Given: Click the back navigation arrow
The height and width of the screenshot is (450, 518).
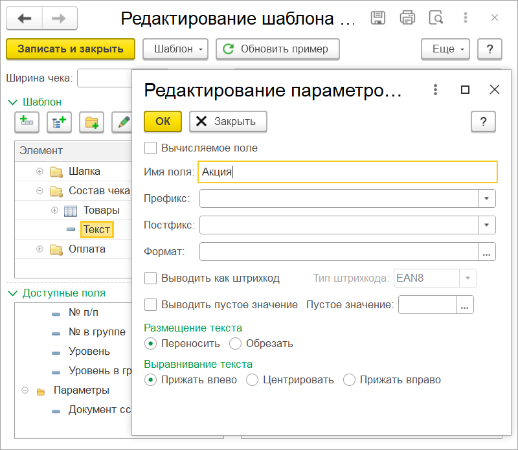Looking at the screenshot, I should coord(25,18).
